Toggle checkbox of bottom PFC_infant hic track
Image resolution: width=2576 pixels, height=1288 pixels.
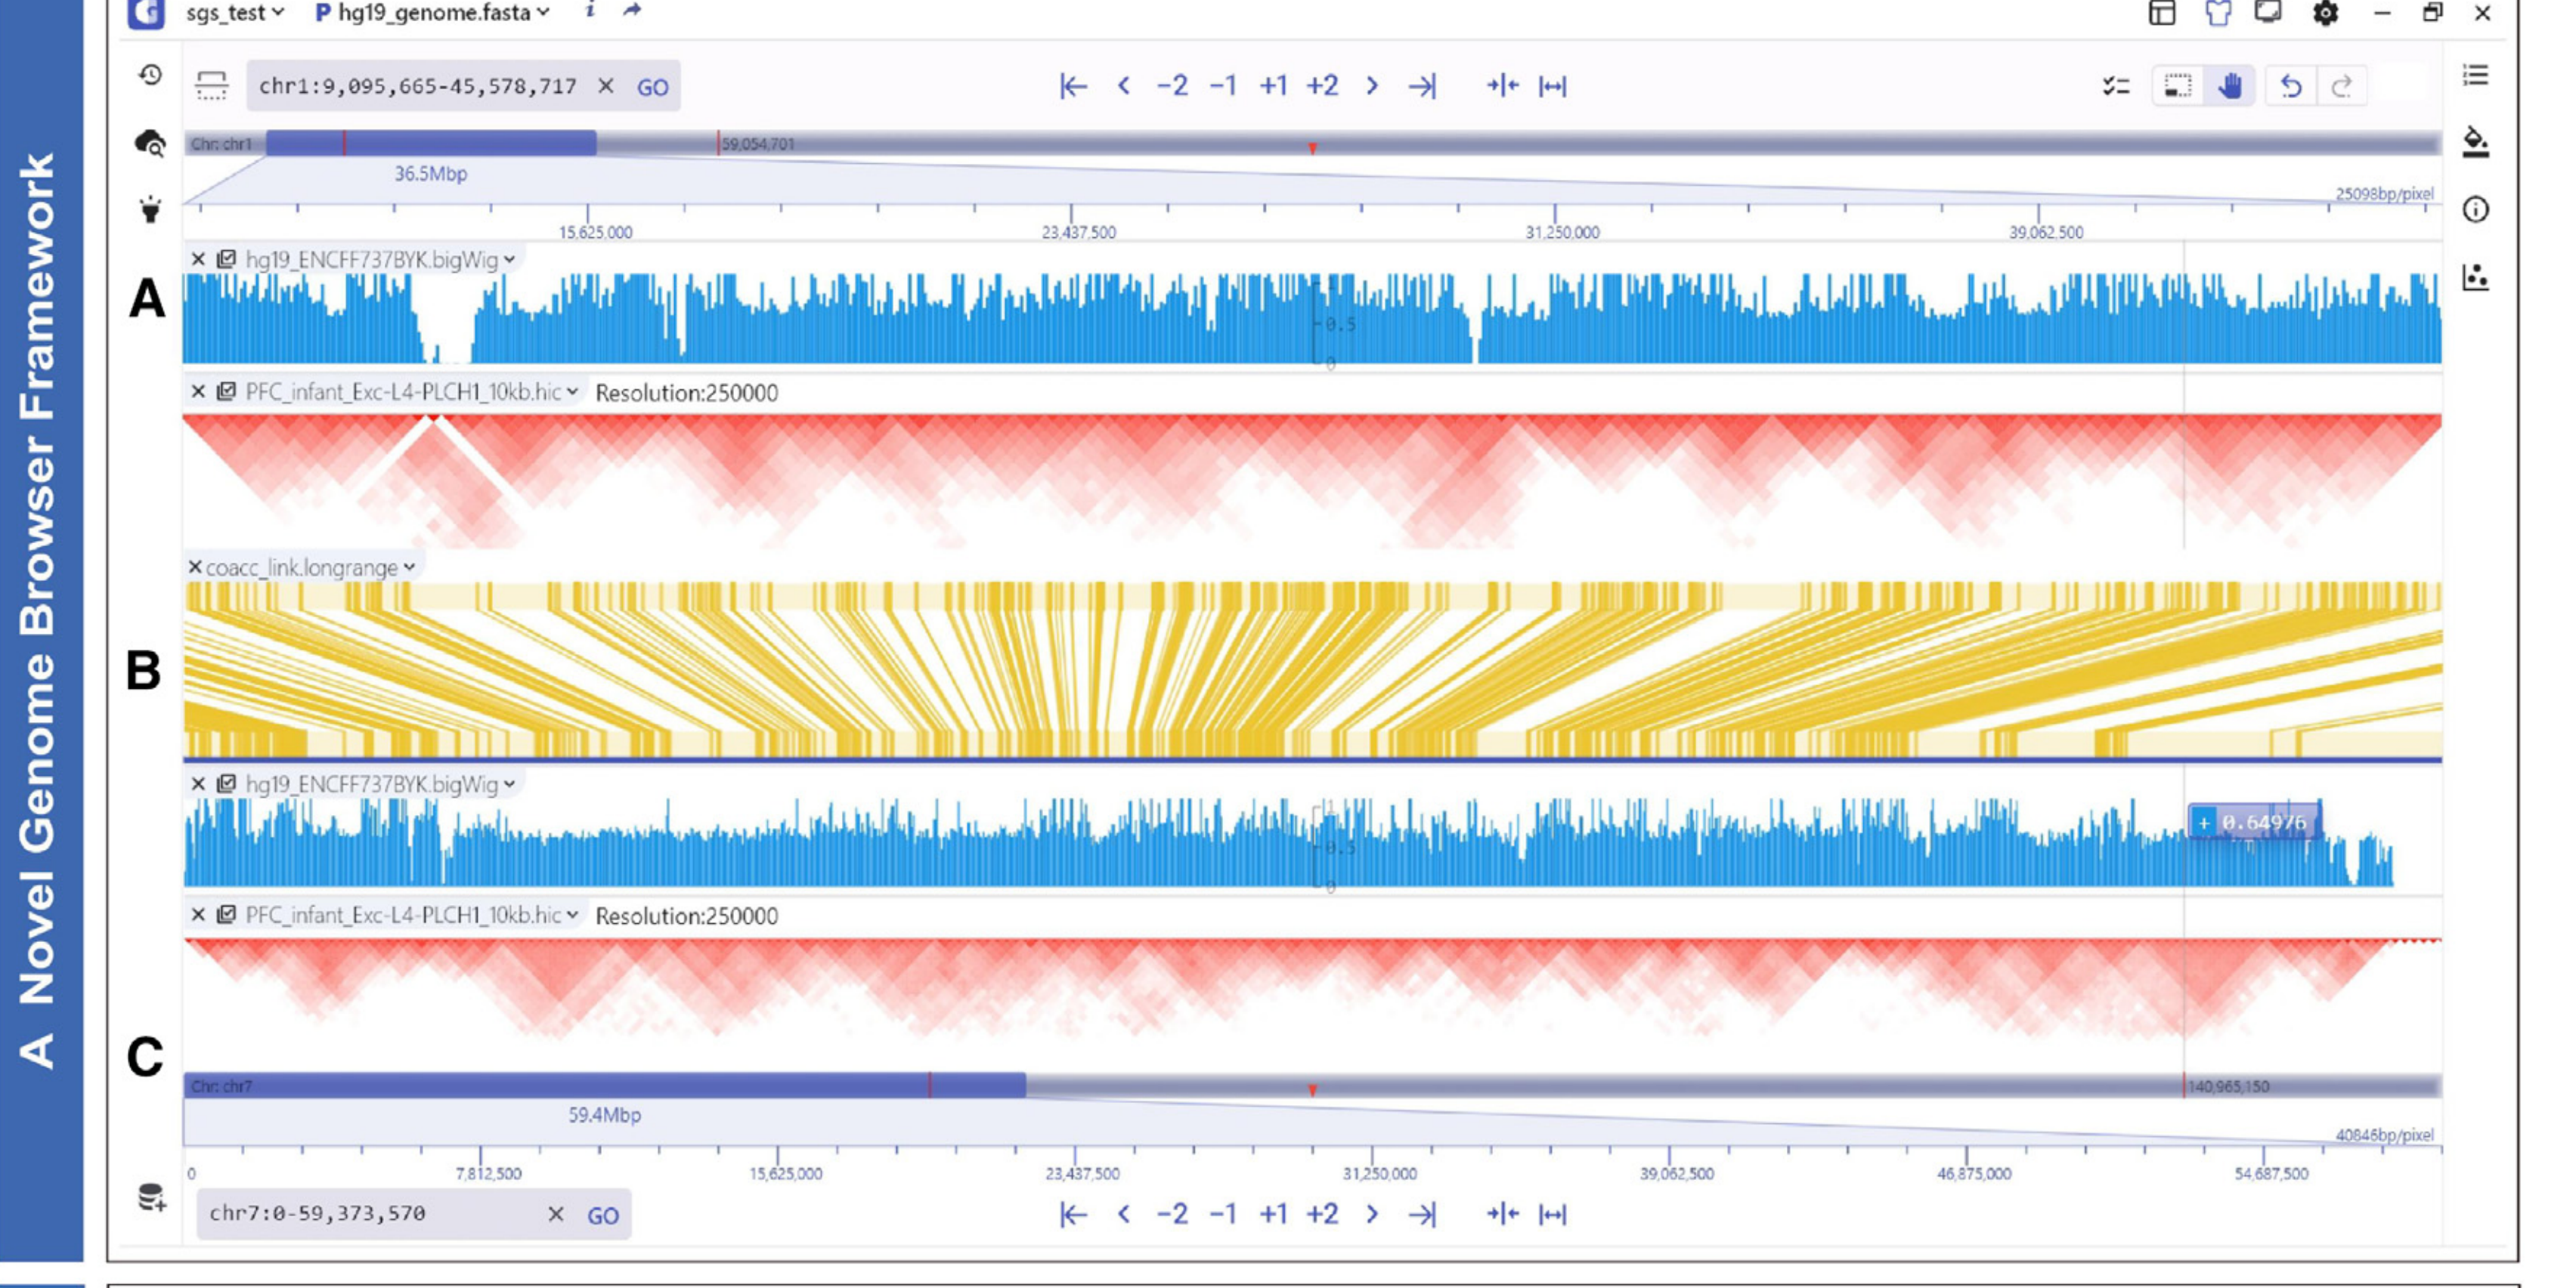click(x=227, y=914)
